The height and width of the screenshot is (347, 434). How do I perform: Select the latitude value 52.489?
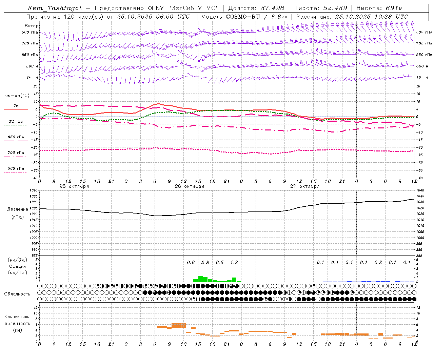coord(335,8)
